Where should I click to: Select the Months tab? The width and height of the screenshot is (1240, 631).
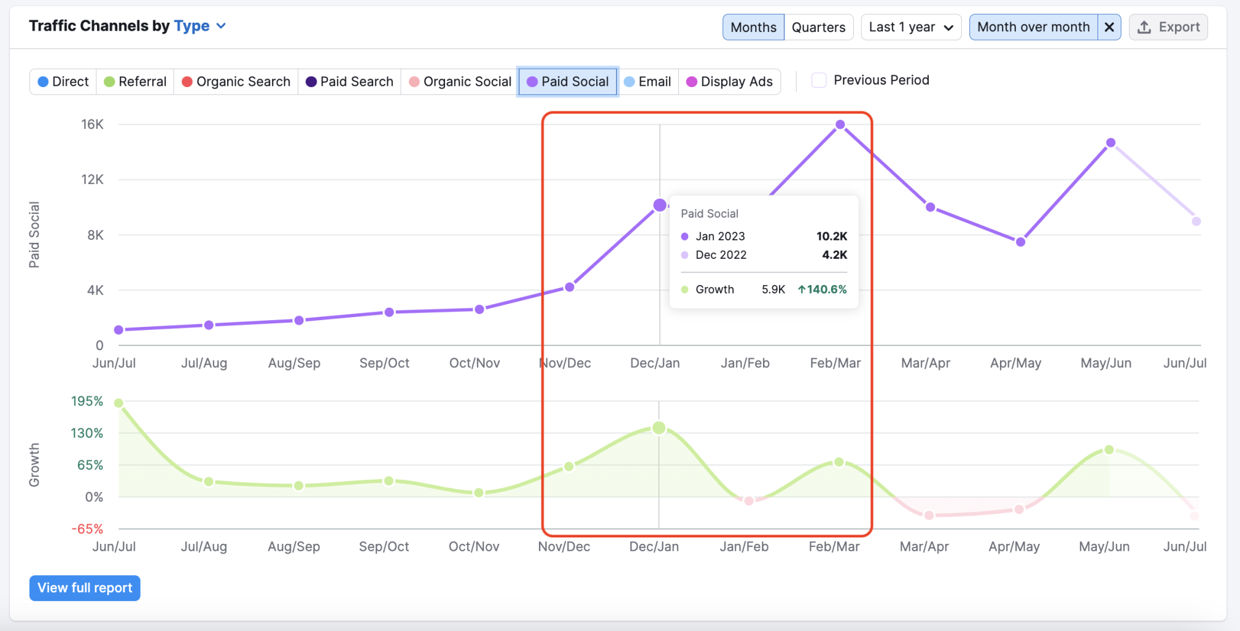[753, 27]
